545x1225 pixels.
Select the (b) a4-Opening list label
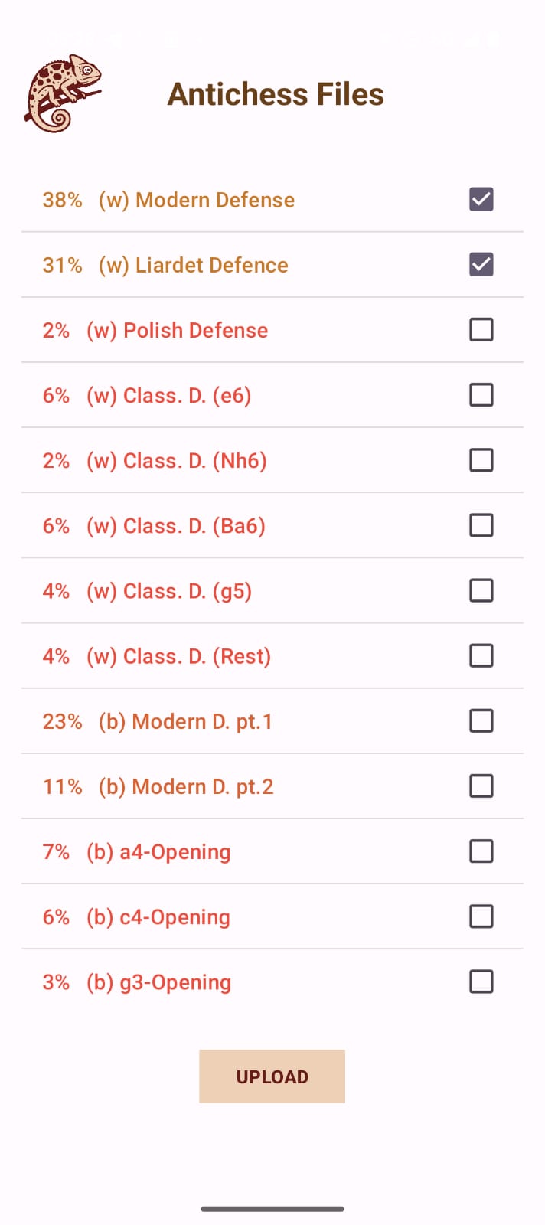[158, 851]
